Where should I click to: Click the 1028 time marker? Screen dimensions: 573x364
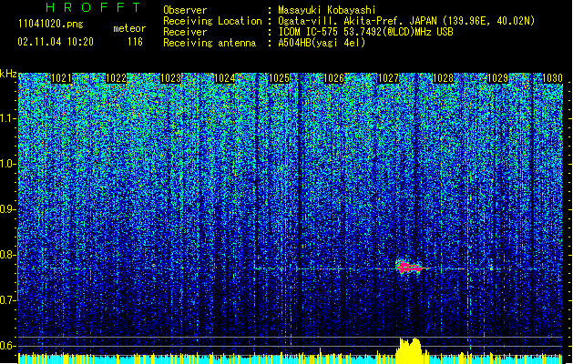tap(443, 78)
